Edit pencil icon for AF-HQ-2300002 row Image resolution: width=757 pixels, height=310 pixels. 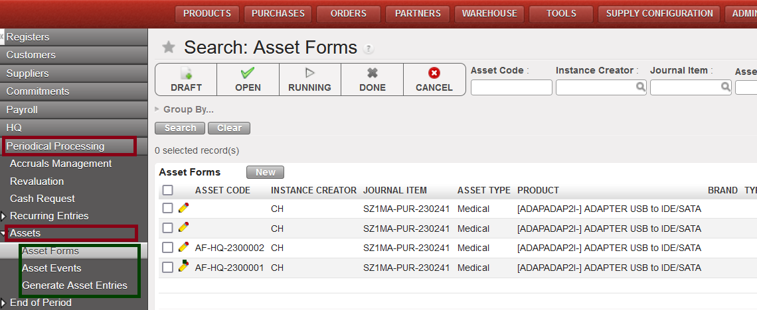click(183, 247)
